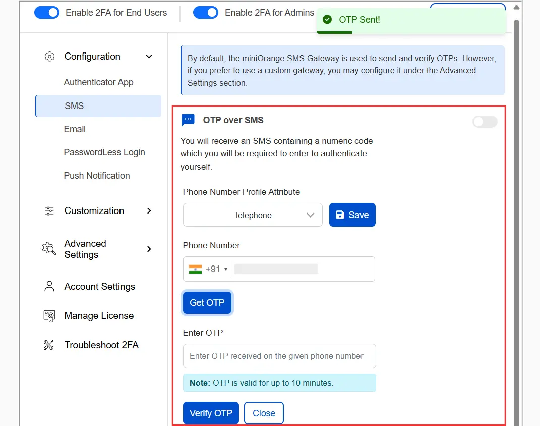
Task: Enable the OTP over SMS toggle
Action: pos(485,122)
